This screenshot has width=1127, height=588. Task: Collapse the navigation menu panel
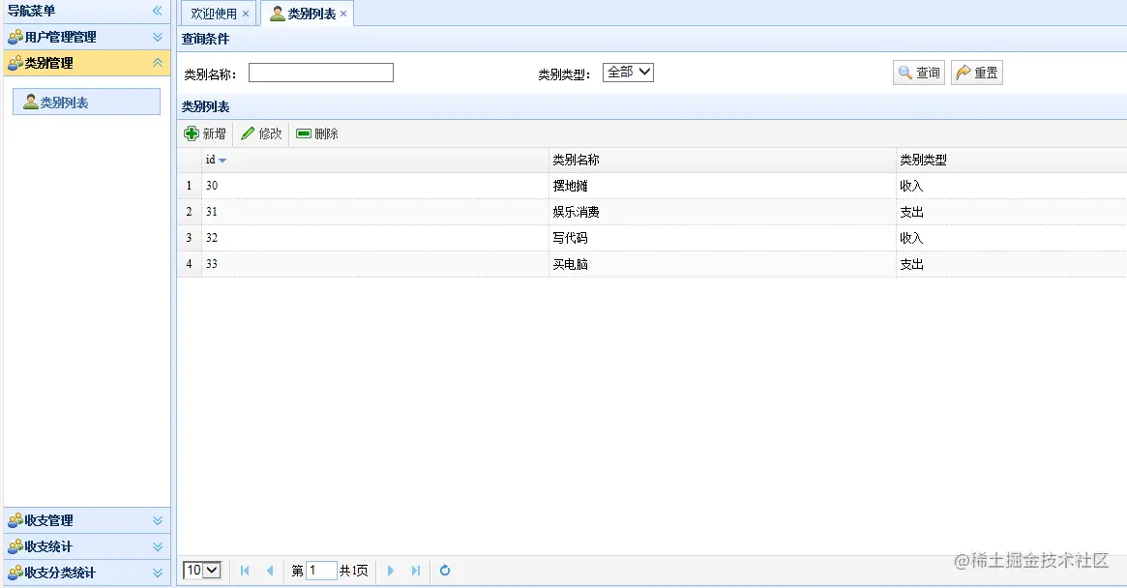(x=158, y=11)
